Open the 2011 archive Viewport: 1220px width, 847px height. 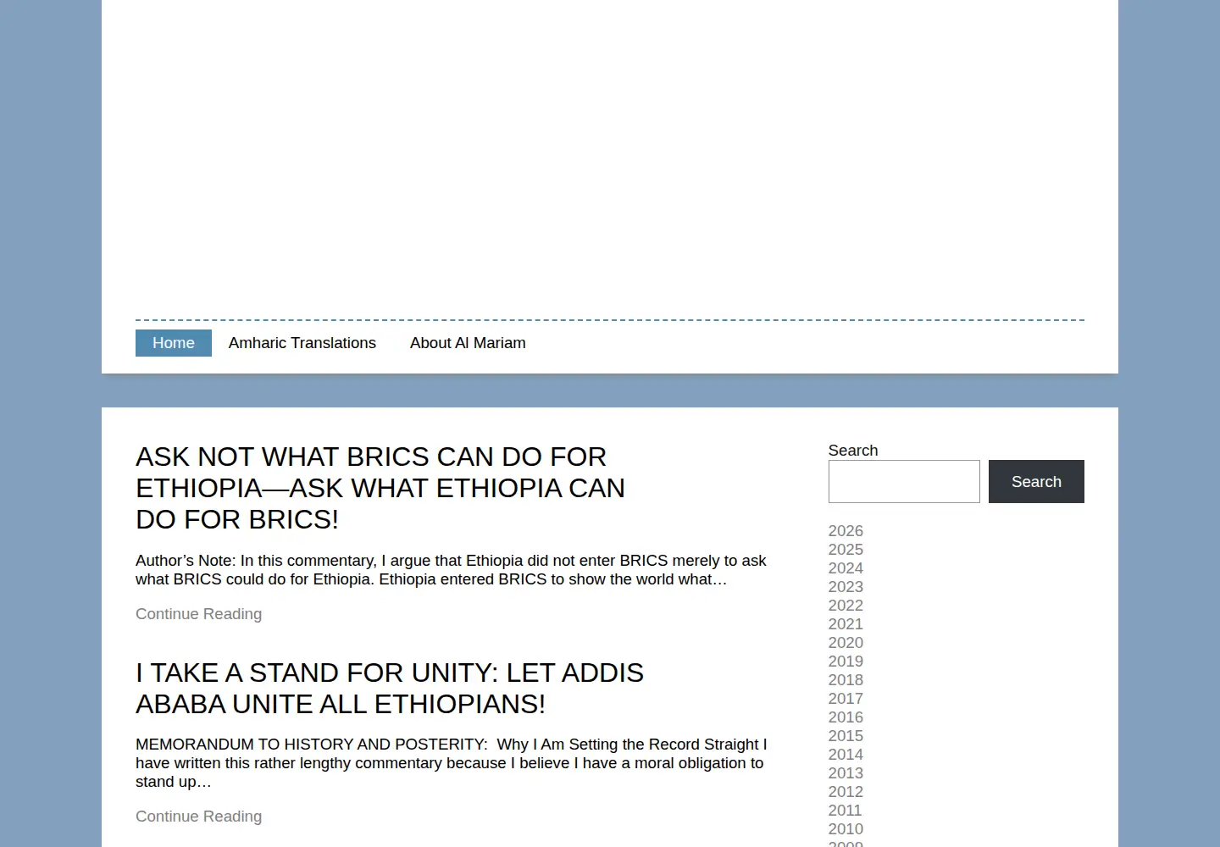[x=846, y=811]
